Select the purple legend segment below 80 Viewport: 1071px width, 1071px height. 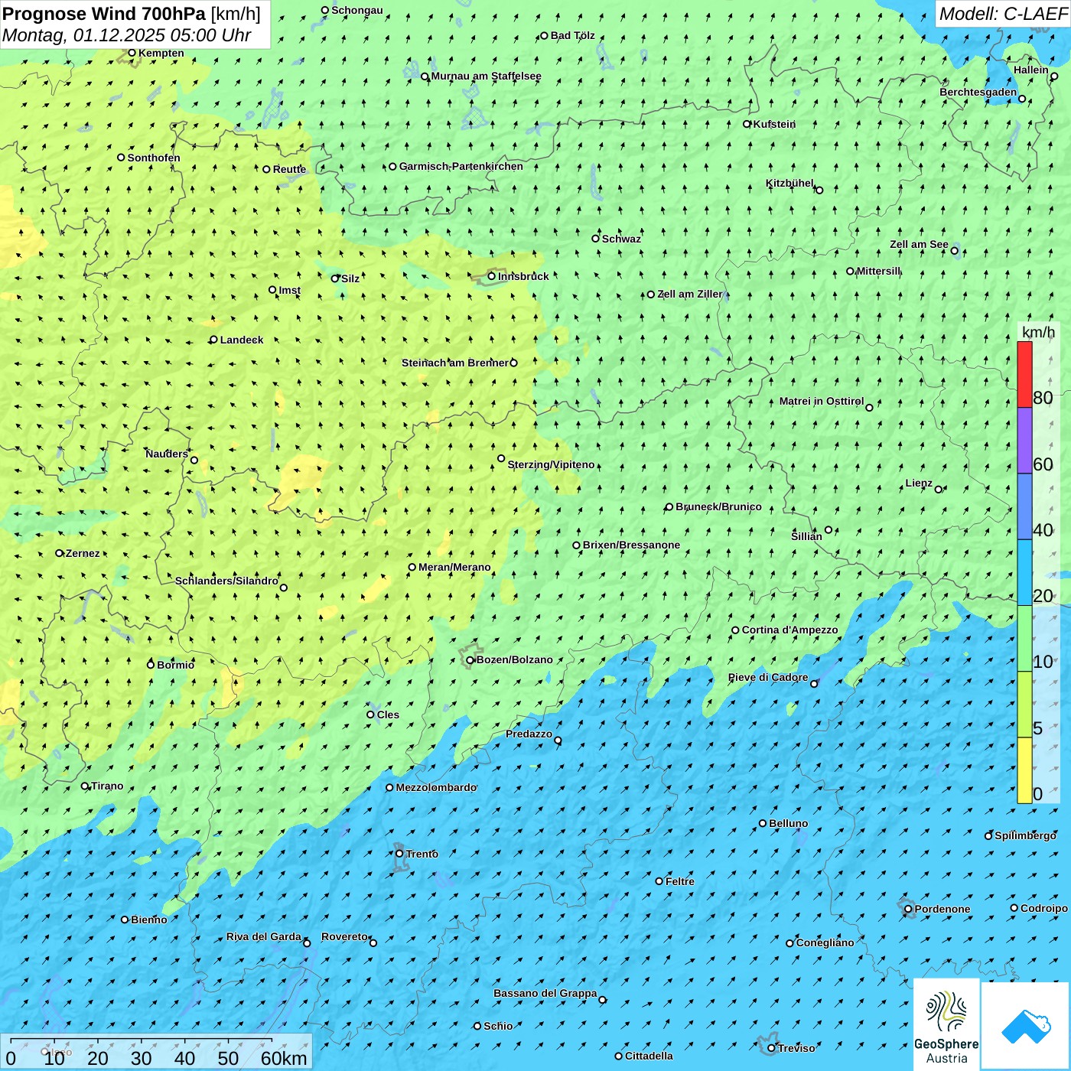tap(1024, 441)
